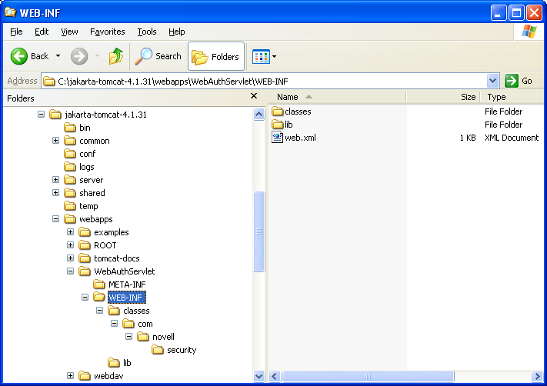The width and height of the screenshot is (547, 386).
Task: Expand the shared folder node
Action: [x=56, y=193]
